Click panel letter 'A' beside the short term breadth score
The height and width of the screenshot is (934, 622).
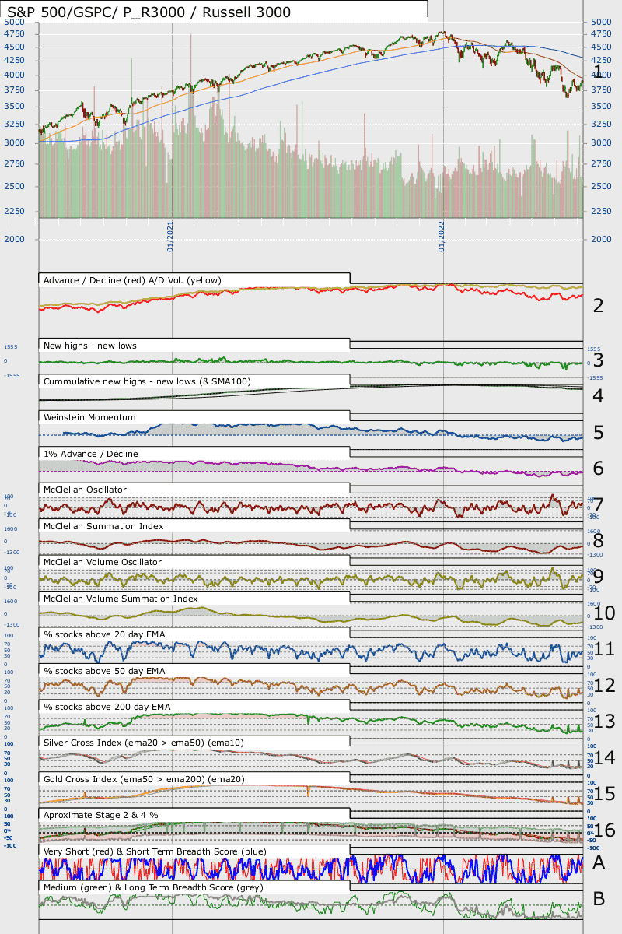(599, 862)
